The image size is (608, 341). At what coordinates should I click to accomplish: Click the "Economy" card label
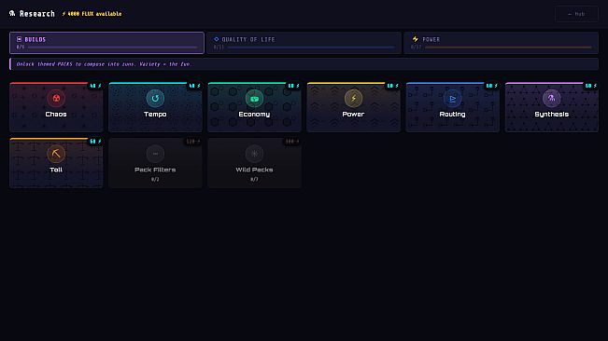(254, 114)
